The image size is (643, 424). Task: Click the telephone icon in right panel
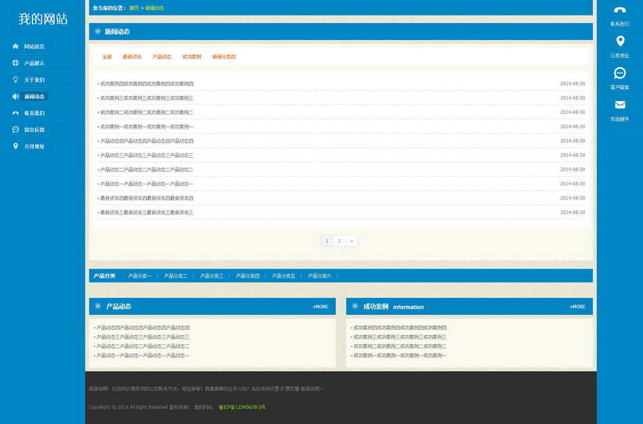[x=619, y=10]
